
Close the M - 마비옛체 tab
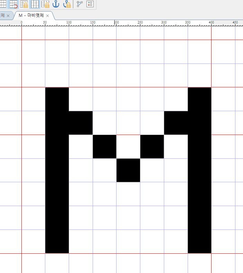48,16
